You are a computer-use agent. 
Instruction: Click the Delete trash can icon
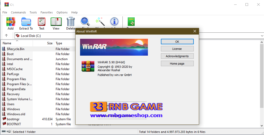pyautogui.click(x=71, y=22)
